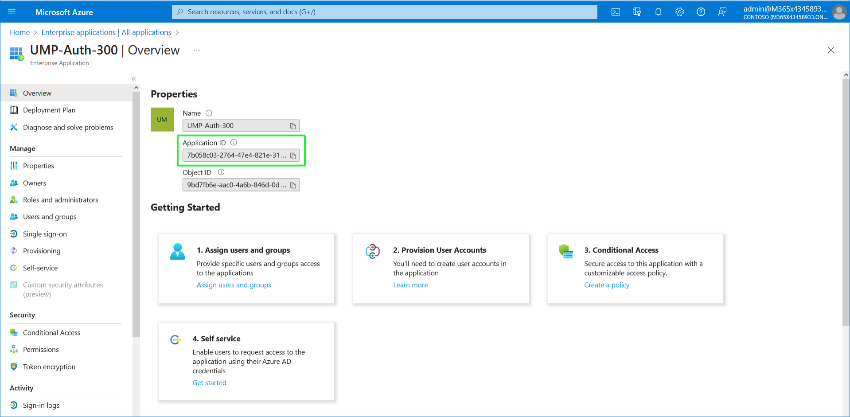This screenshot has height=417, width=850.
Task: Click the Create a policy link
Action: point(606,285)
